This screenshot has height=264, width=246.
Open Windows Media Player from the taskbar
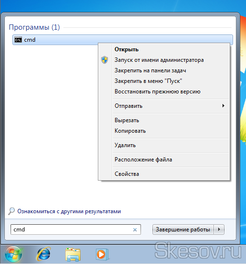point(102,254)
